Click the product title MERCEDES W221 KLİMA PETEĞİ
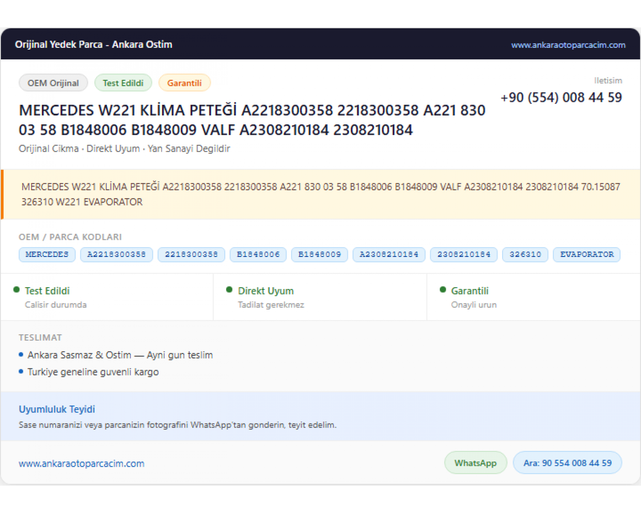The width and height of the screenshot is (641, 513). point(128,110)
